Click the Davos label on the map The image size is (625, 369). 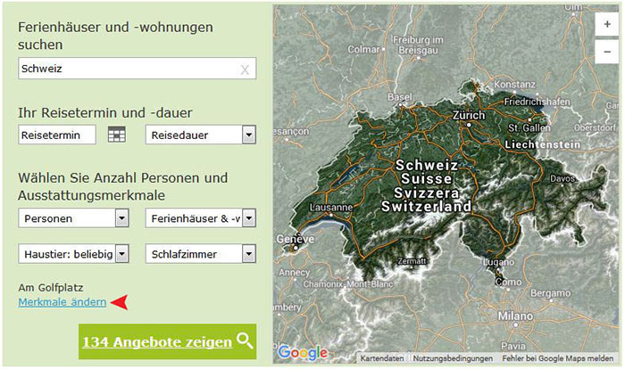point(562,179)
